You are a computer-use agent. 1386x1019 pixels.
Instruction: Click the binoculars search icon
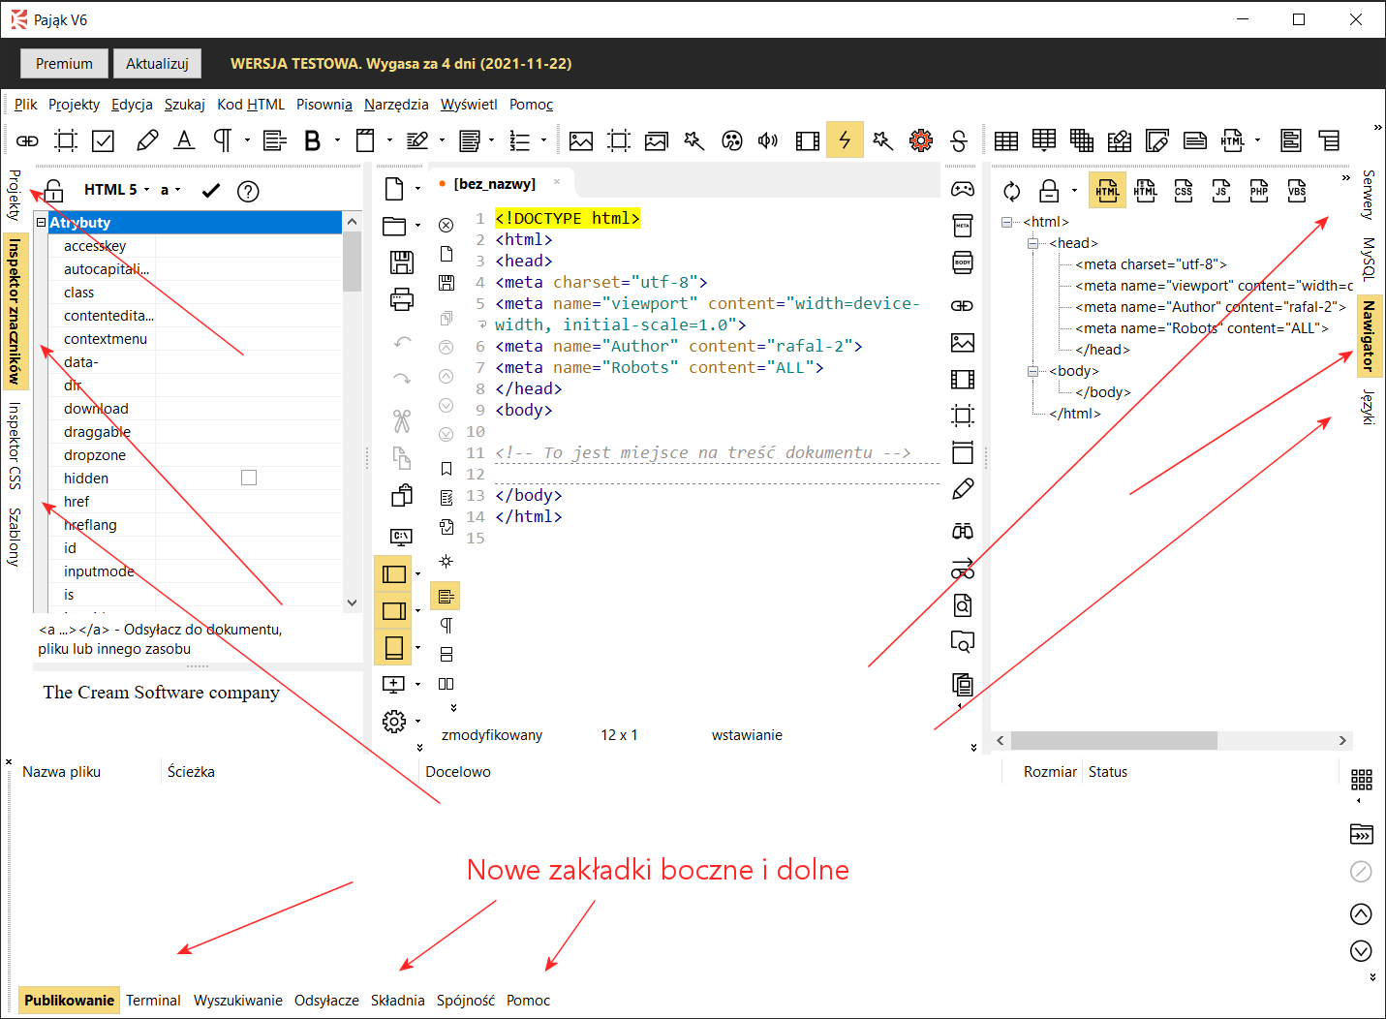point(963,530)
